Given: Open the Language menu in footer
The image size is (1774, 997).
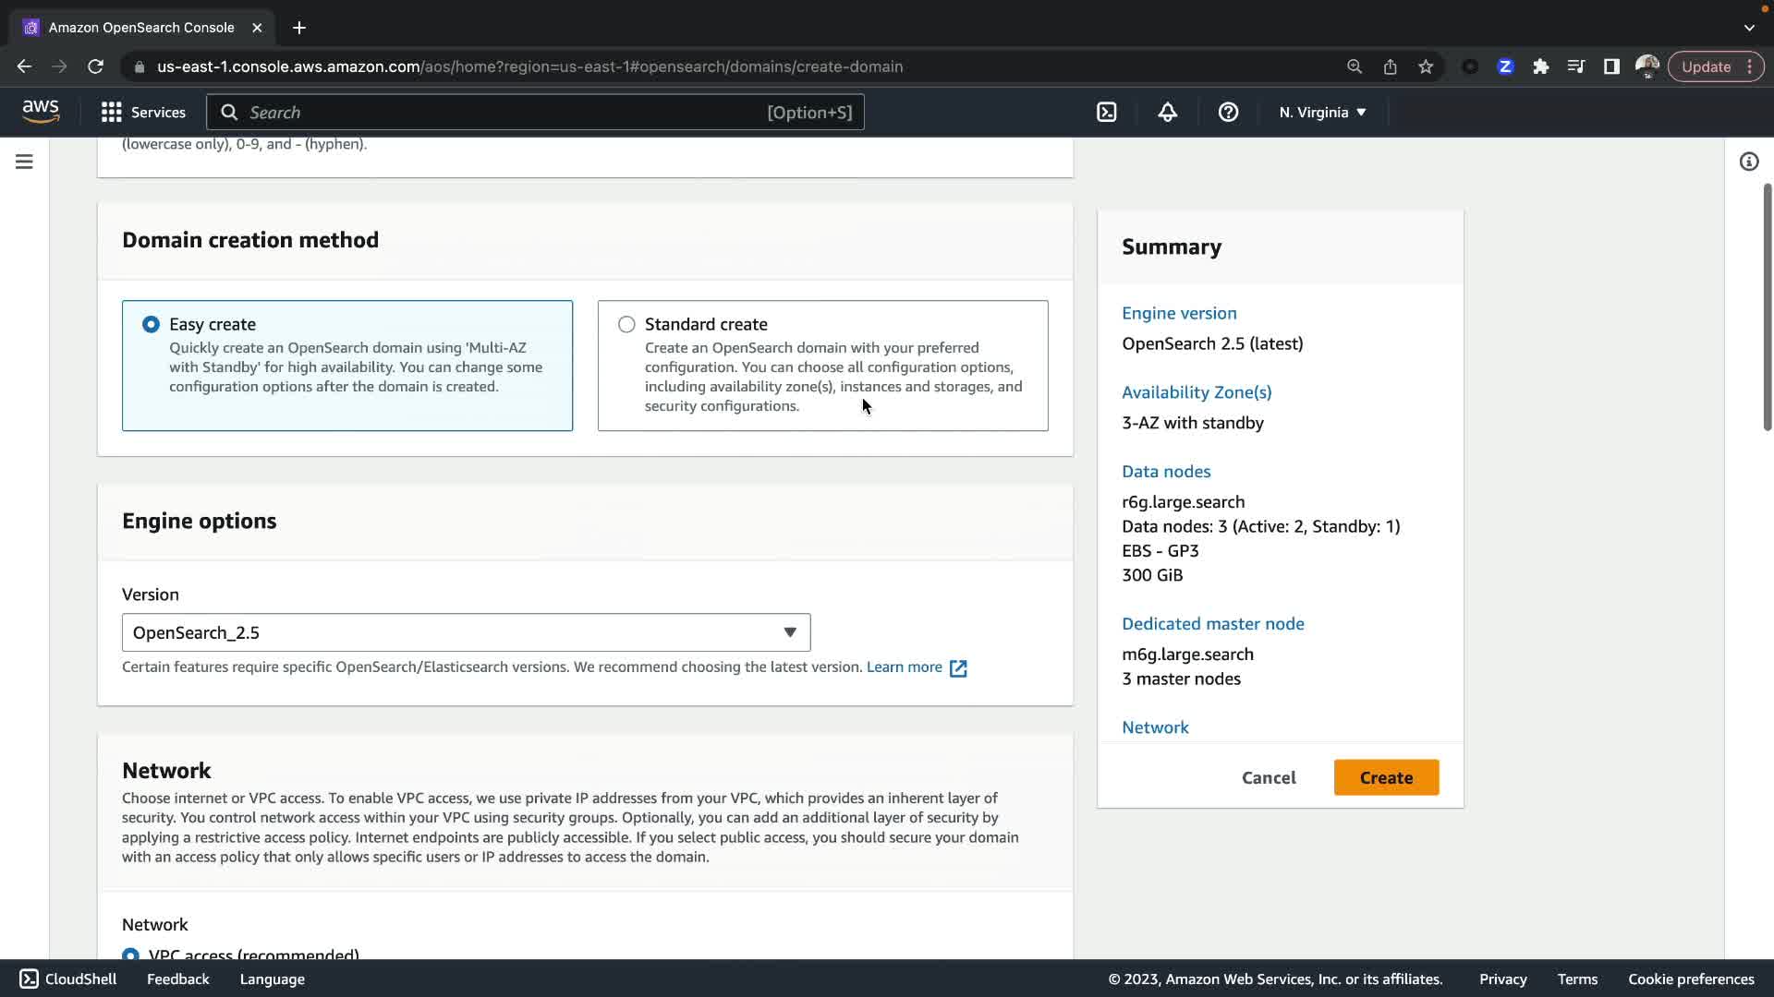Looking at the screenshot, I should point(272,979).
